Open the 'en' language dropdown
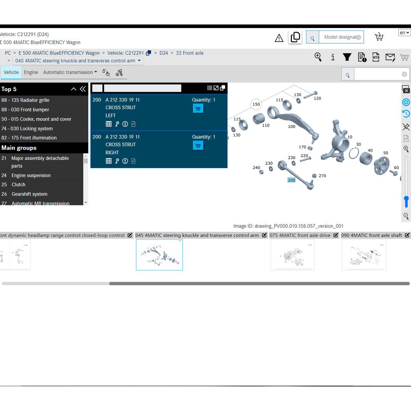411x411 pixels. [404, 33]
